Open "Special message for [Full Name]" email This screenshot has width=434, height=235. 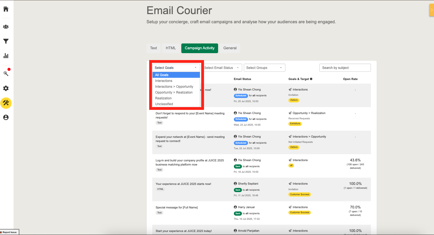pyautogui.click(x=177, y=207)
